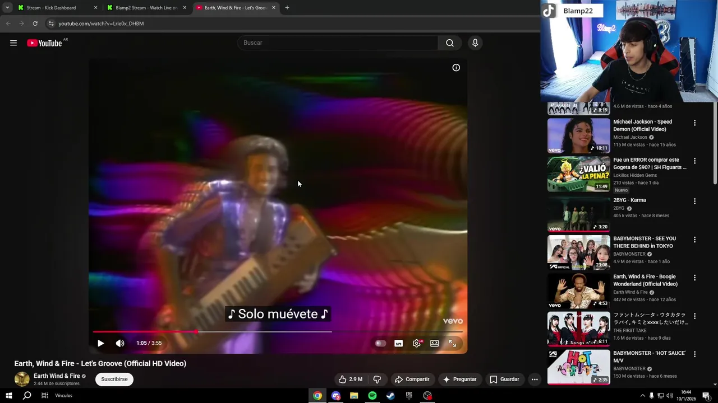Open options for Speed Demon video
The image size is (718, 403).
tap(694, 123)
